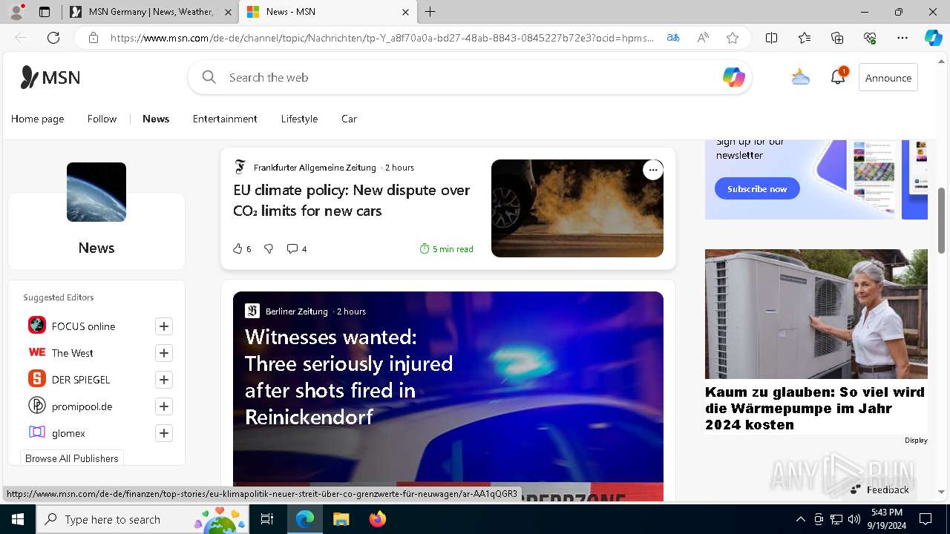Viewport: 950px width, 534px height.
Task: Click the page vertical scrollbar
Action: tap(941, 220)
